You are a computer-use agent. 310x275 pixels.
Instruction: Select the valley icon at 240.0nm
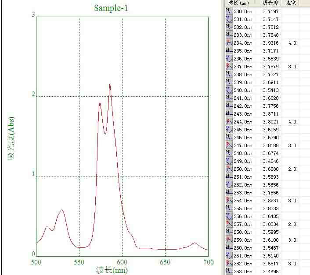(229, 90)
